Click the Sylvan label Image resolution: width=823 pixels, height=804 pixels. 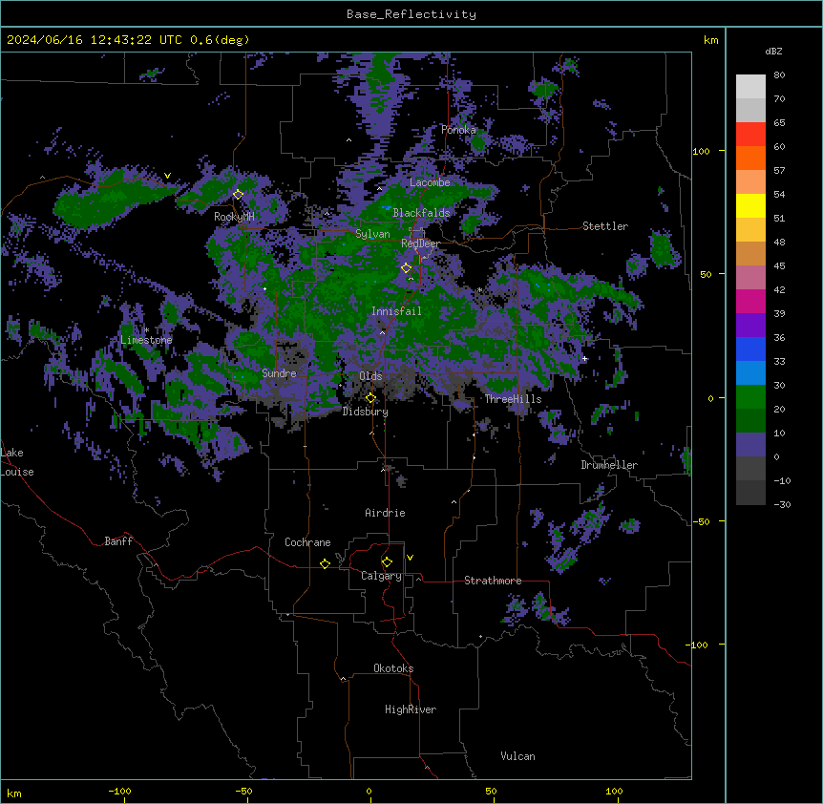click(372, 234)
